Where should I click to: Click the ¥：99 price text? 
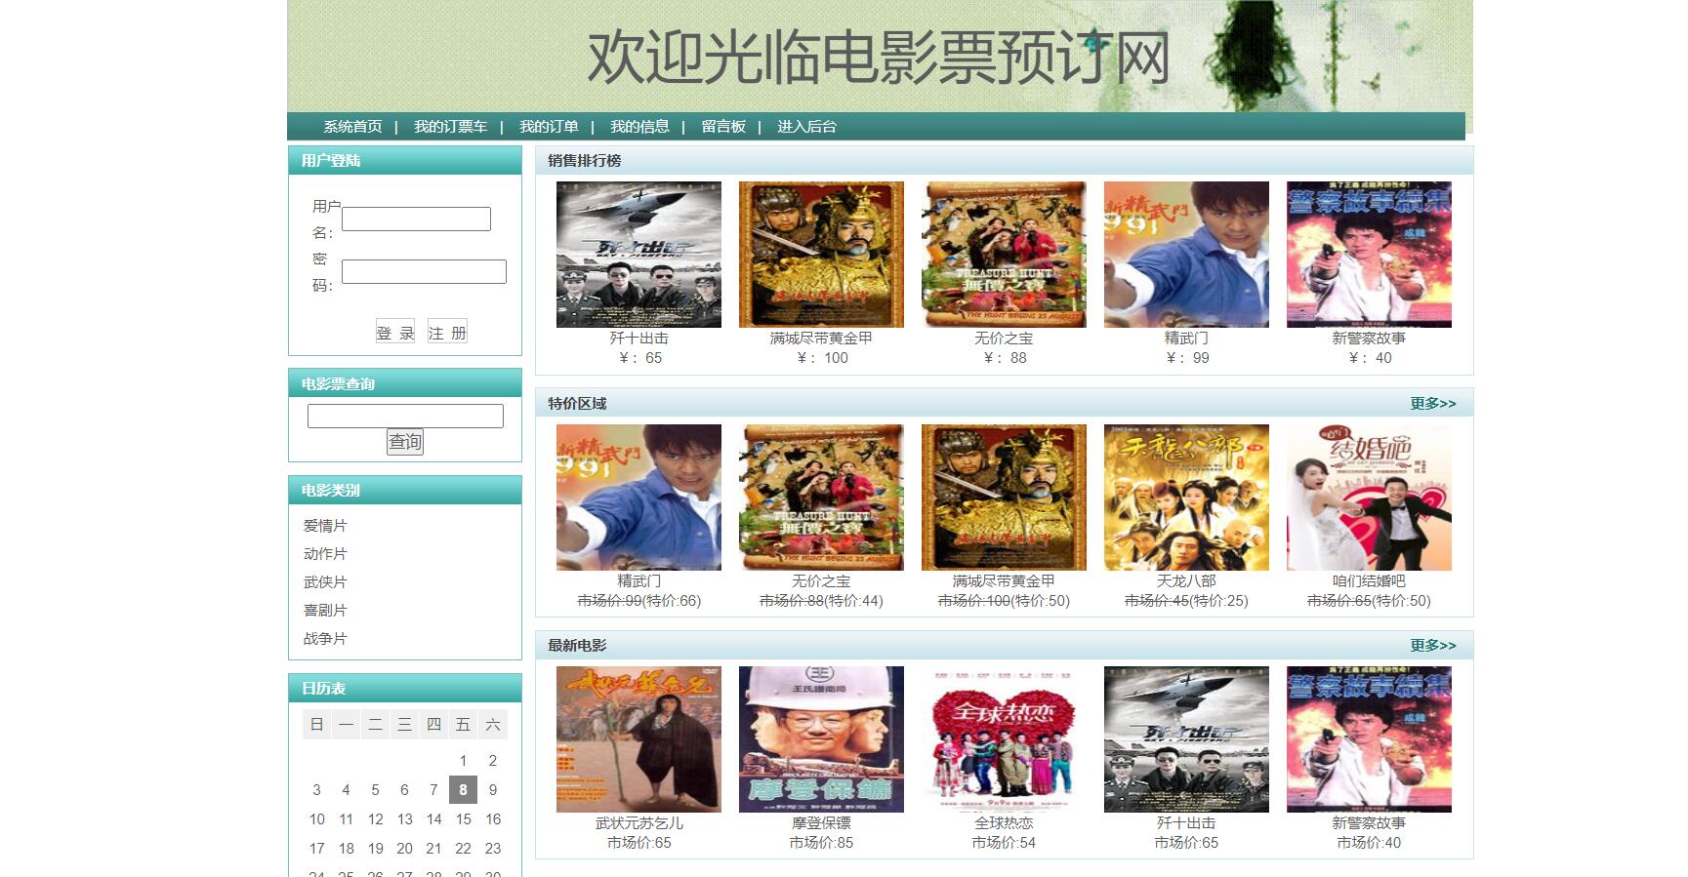1186,358
